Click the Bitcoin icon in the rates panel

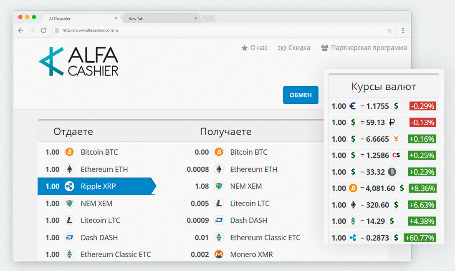(353, 188)
